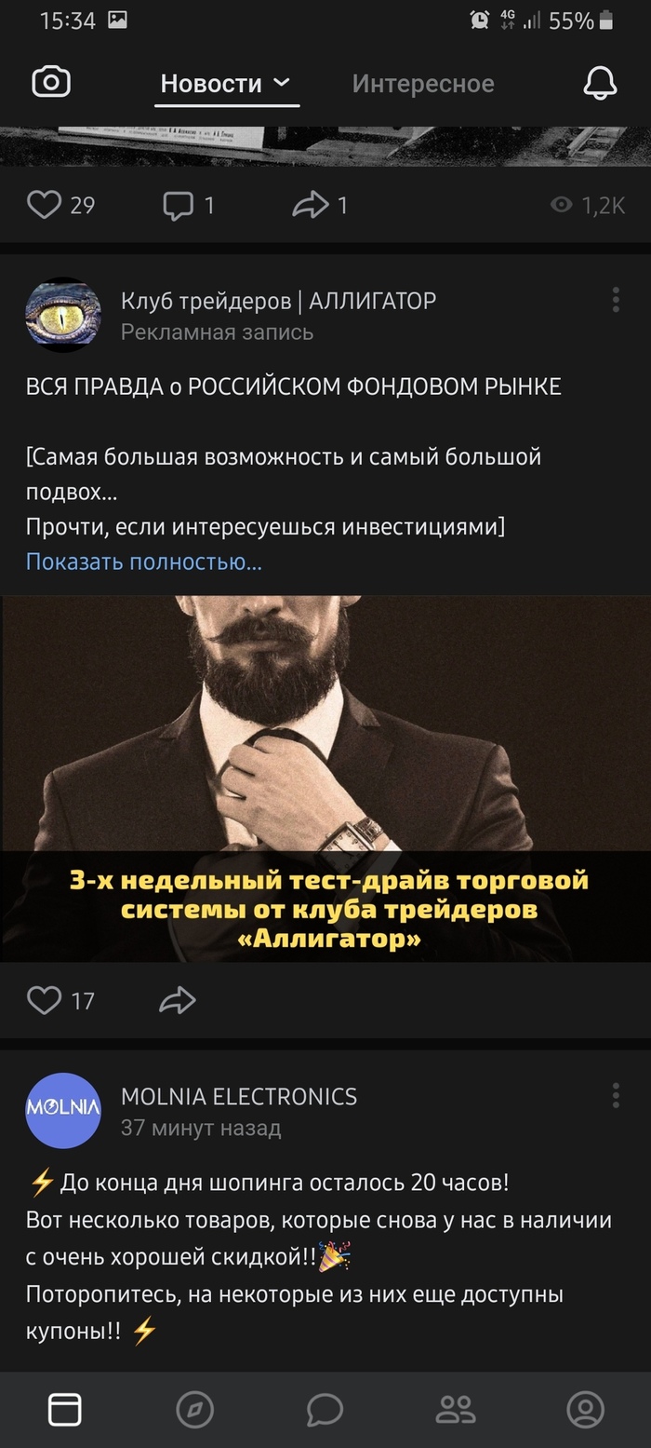Viewport: 651px width, 1448px height.
Task: Open the camera icon in header
Action: pos(51,83)
